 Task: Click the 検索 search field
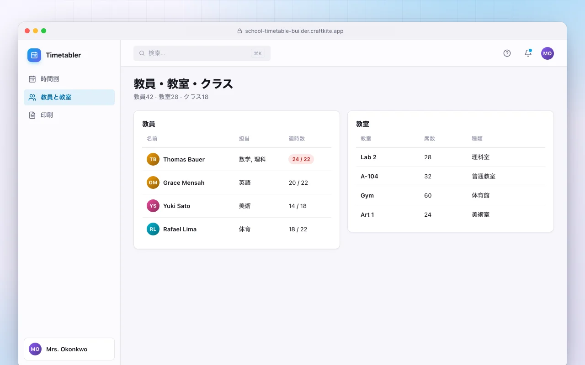(x=202, y=53)
